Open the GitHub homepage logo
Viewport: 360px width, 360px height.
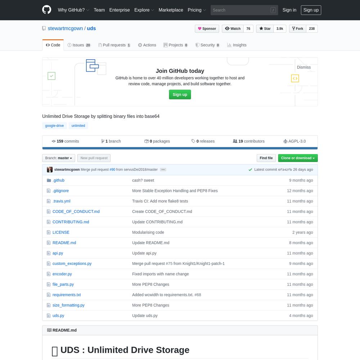pos(46,10)
